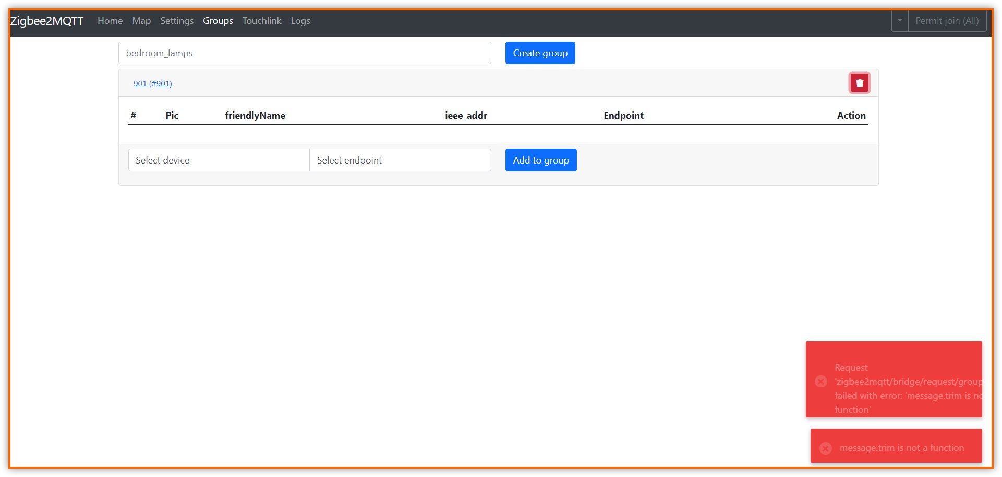Open group 901 via its link
Screen dimensions: 1002x477
click(x=152, y=83)
